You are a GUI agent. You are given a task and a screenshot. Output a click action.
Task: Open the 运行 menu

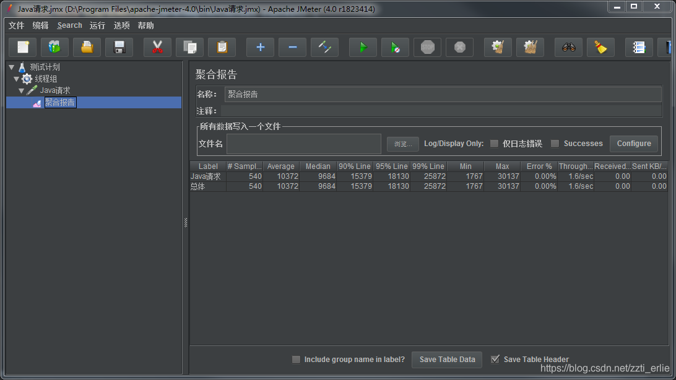pyautogui.click(x=97, y=25)
